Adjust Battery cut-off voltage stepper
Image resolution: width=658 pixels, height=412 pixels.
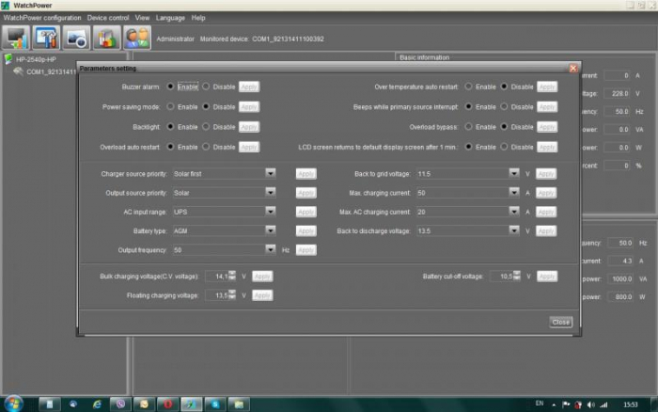pos(517,276)
